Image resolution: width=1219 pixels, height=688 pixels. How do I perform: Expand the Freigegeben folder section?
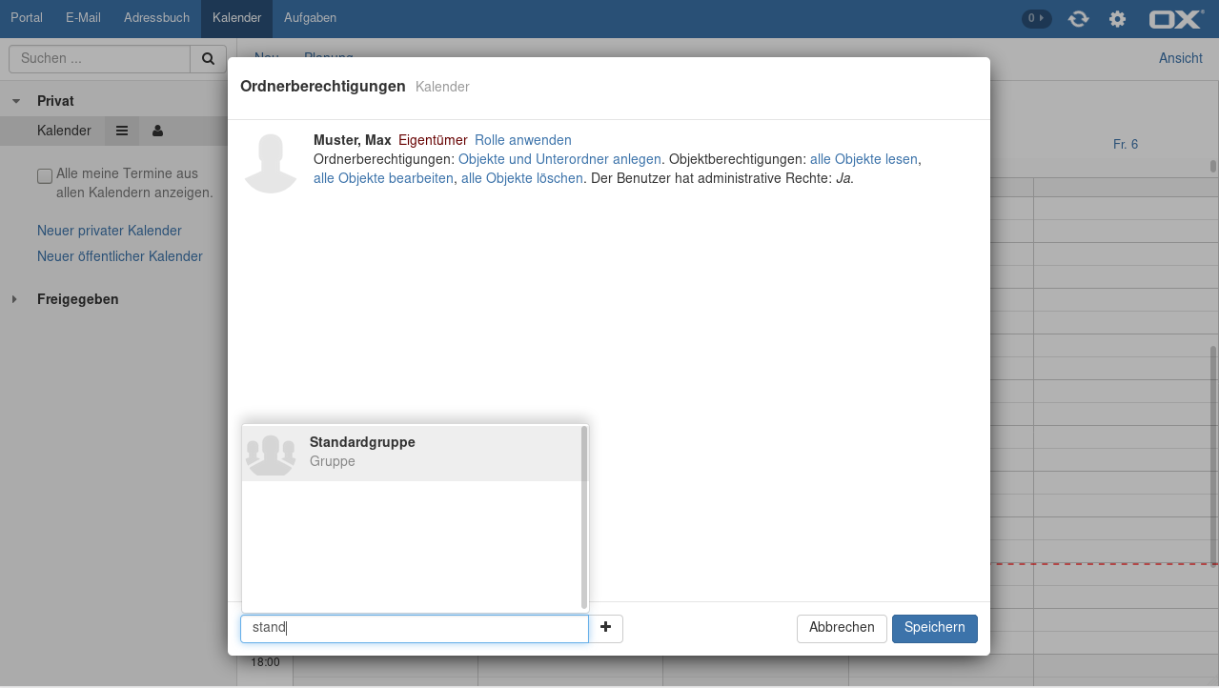[14, 299]
